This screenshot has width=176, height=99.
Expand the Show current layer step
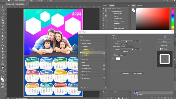click(x=112, y=21)
